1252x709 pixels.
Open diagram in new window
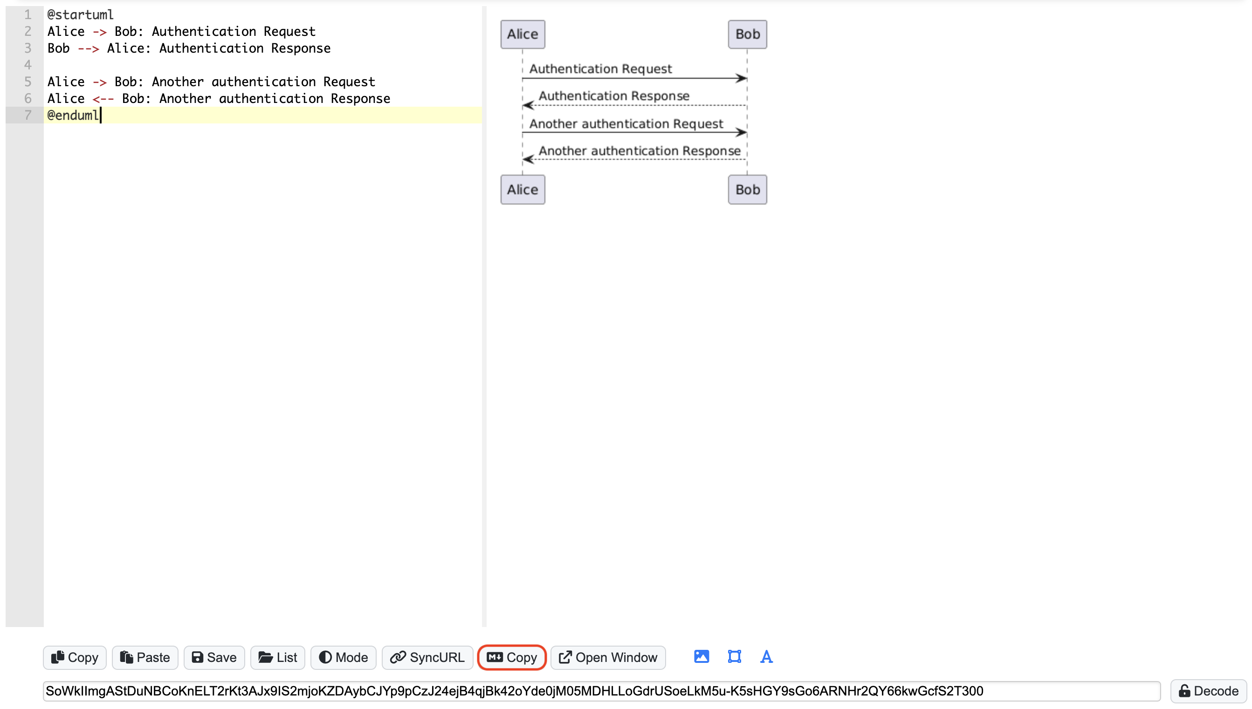(607, 657)
